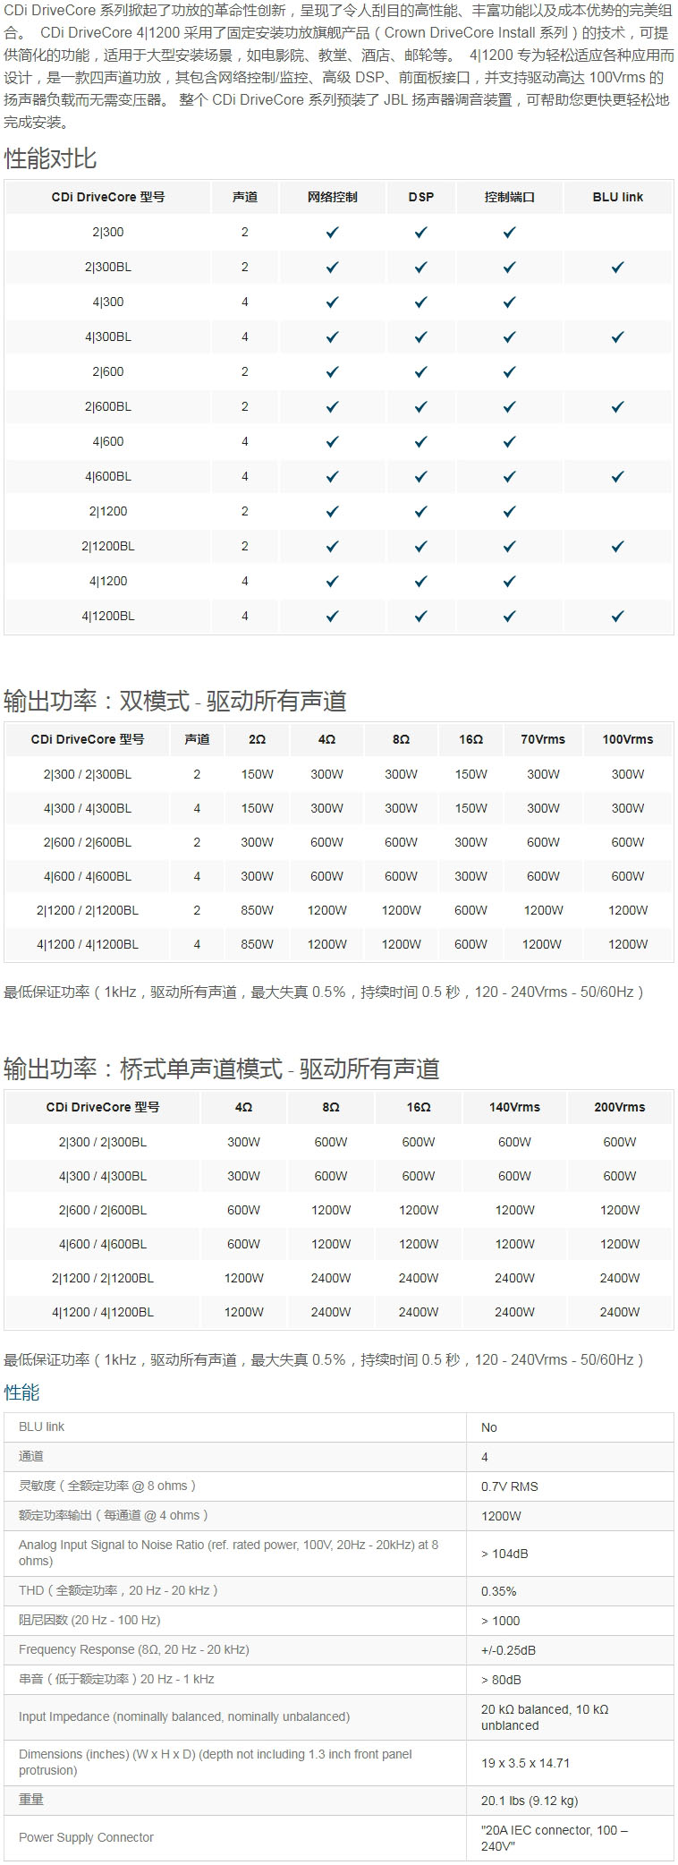This screenshot has height=1865, width=678.
Task: Click the 控制端口 column header
Action: (x=509, y=197)
